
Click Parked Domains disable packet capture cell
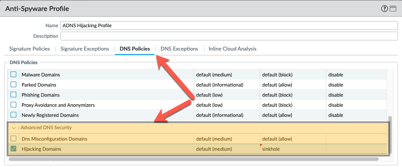[356, 85]
